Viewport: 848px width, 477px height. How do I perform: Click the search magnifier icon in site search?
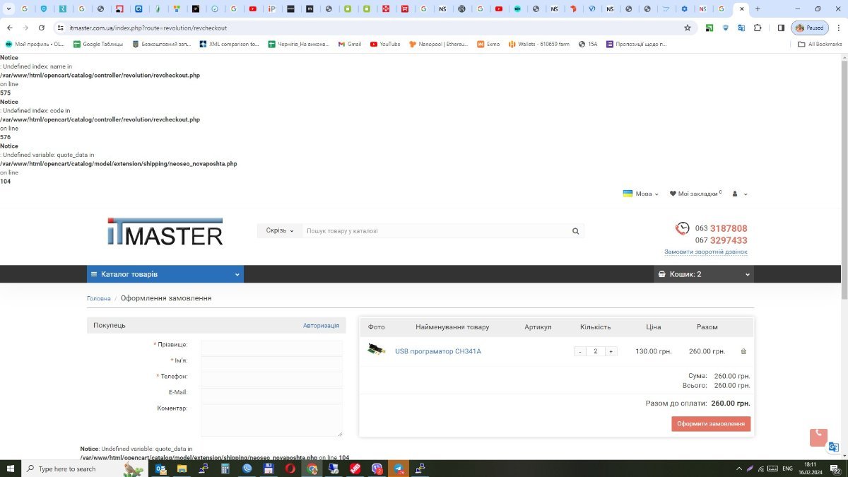[x=575, y=231]
